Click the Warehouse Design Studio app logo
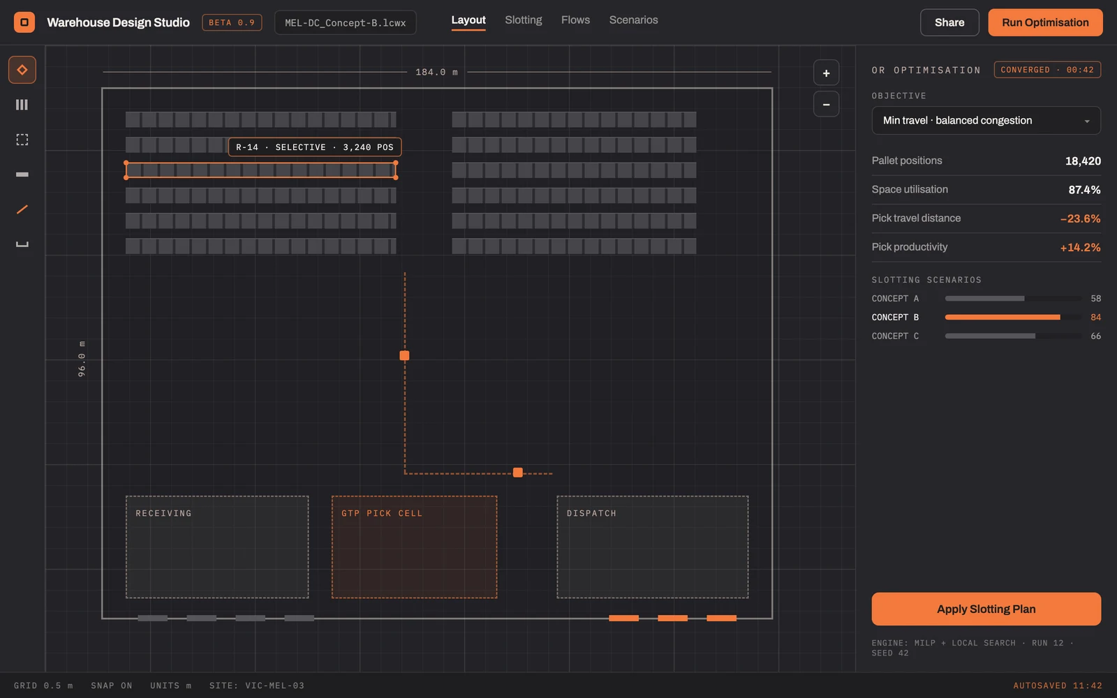Image resolution: width=1117 pixels, height=698 pixels. pos(24,22)
